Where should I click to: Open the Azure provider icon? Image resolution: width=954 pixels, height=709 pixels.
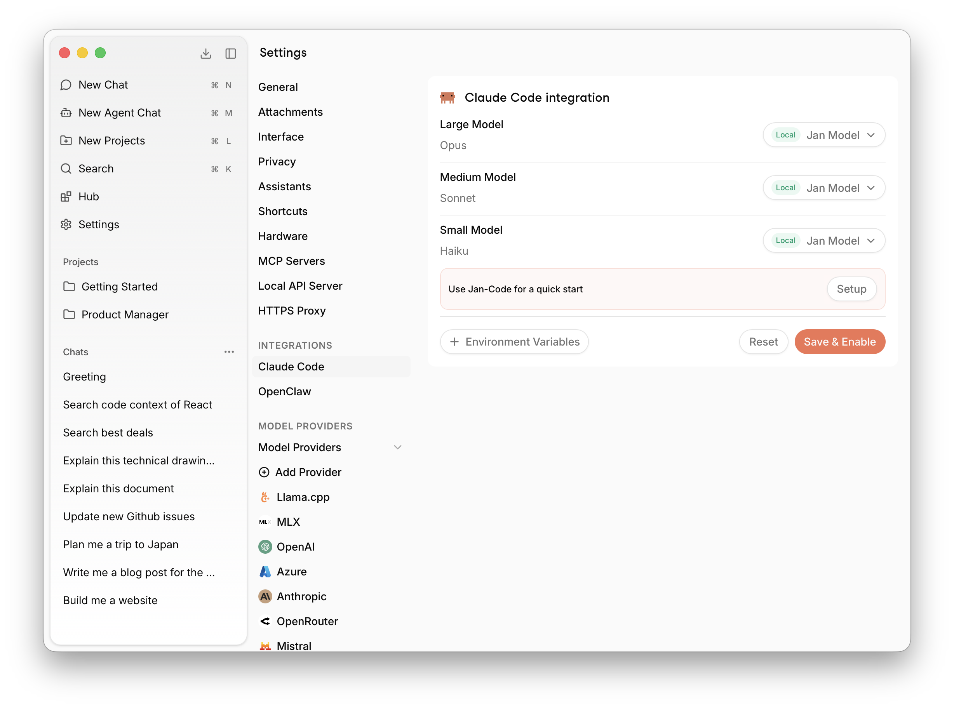(265, 572)
